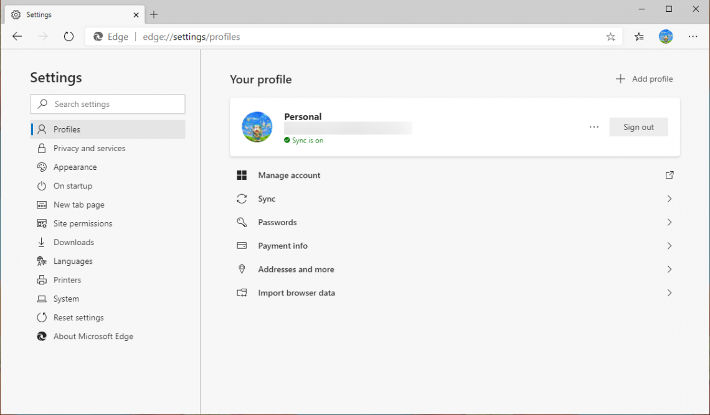Click the Sync refresh icon

(x=242, y=198)
